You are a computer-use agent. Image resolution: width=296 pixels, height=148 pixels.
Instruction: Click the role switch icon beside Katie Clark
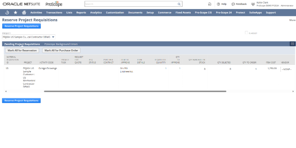tap(253, 4)
